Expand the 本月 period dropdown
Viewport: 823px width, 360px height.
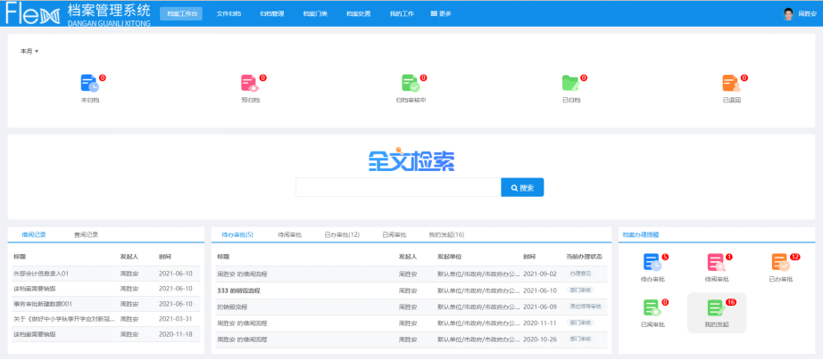29,52
